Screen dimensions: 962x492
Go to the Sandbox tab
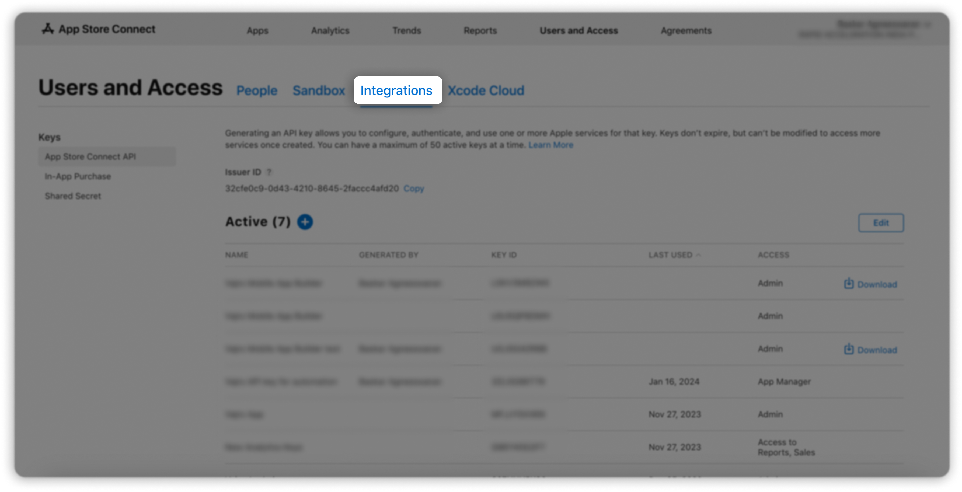point(319,90)
